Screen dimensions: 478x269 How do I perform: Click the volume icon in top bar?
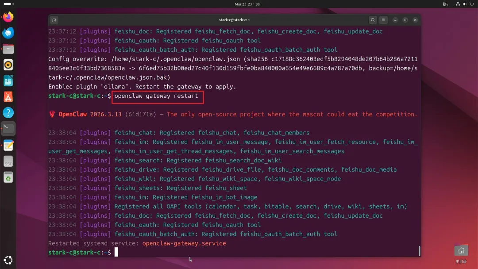point(465,4)
